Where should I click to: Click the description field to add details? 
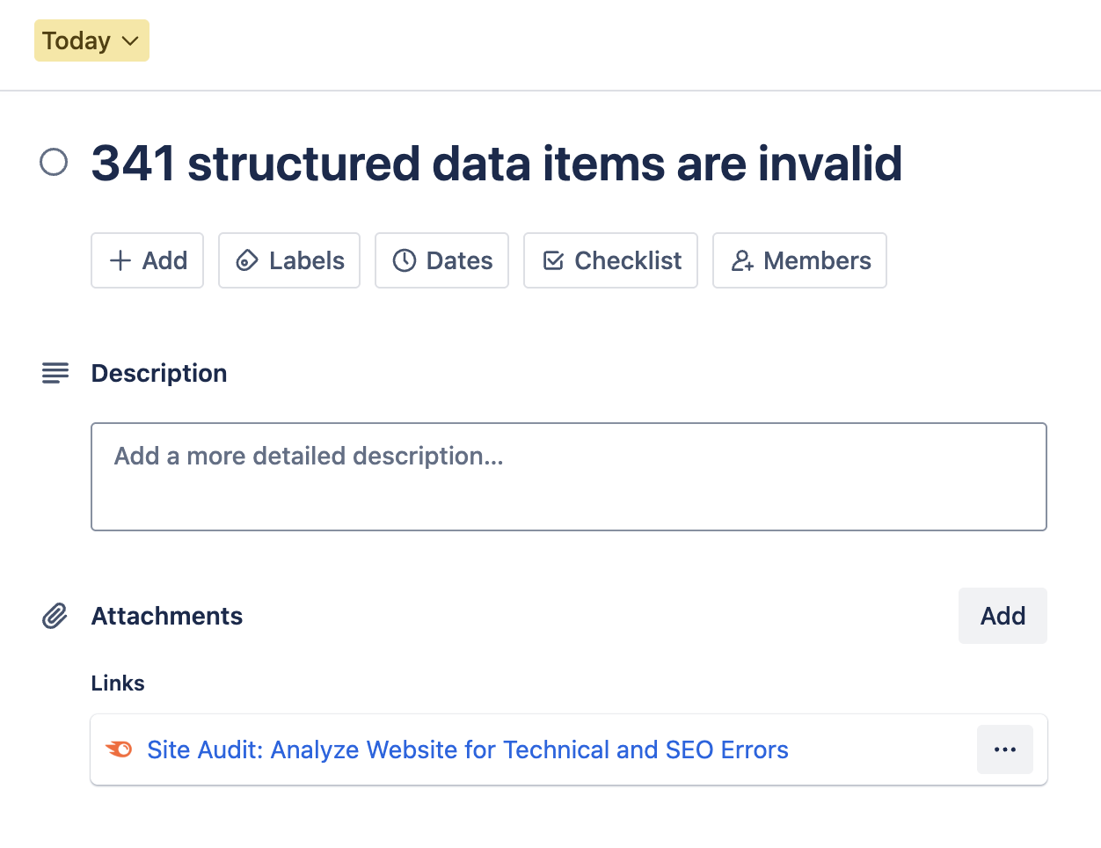[x=569, y=476]
